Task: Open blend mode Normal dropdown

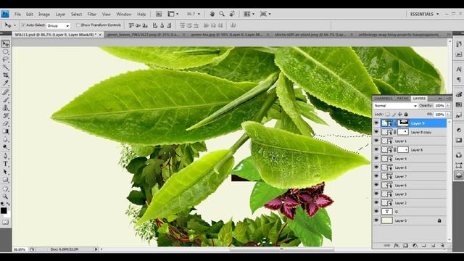Action: coord(395,106)
